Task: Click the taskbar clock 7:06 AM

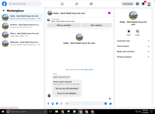Action: click(x=145, y=112)
